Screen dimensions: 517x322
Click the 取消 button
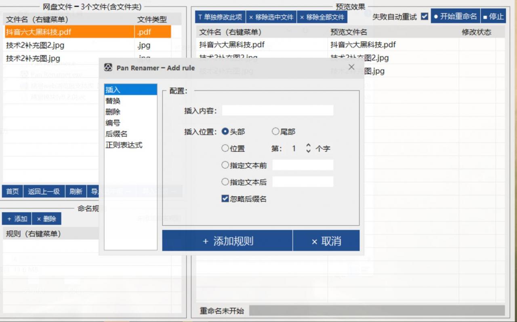[326, 241]
